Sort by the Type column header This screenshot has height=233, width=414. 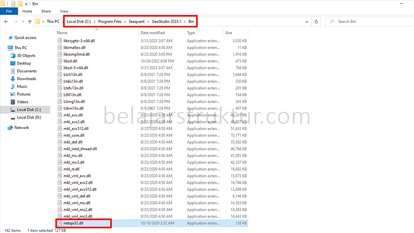[x=191, y=33]
